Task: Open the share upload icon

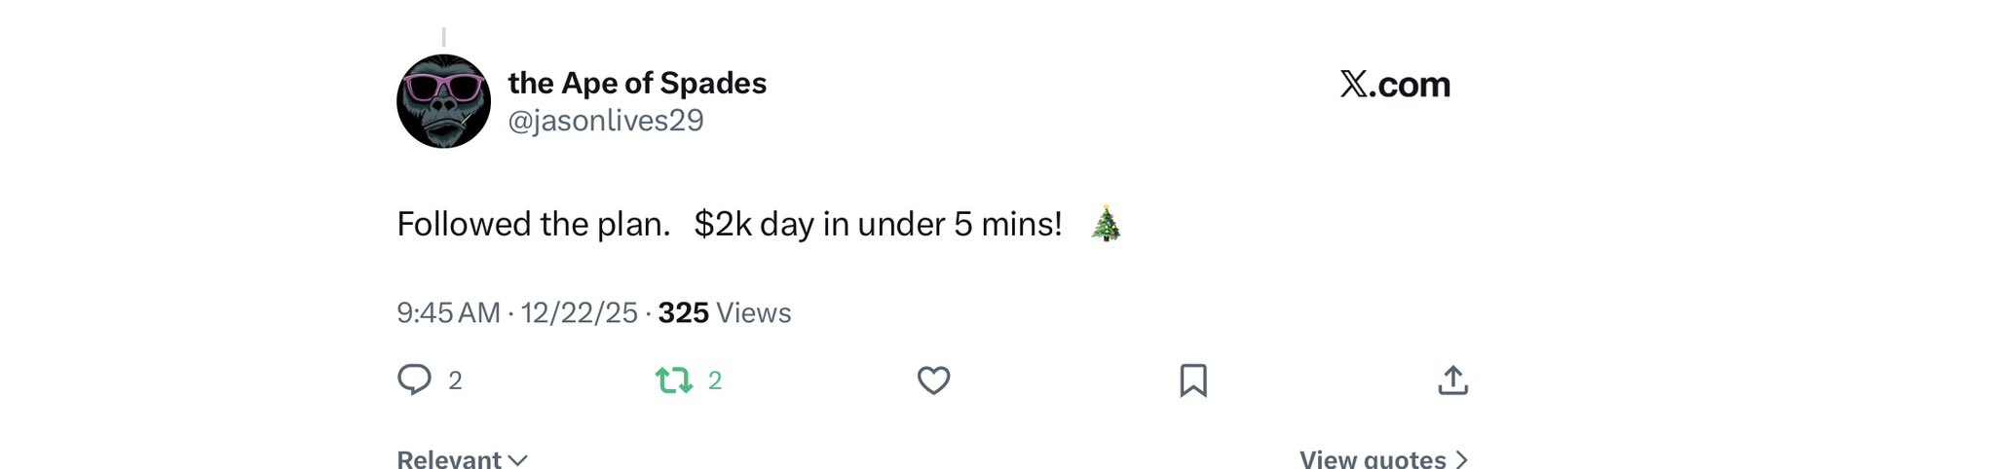Action: point(1452,379)
